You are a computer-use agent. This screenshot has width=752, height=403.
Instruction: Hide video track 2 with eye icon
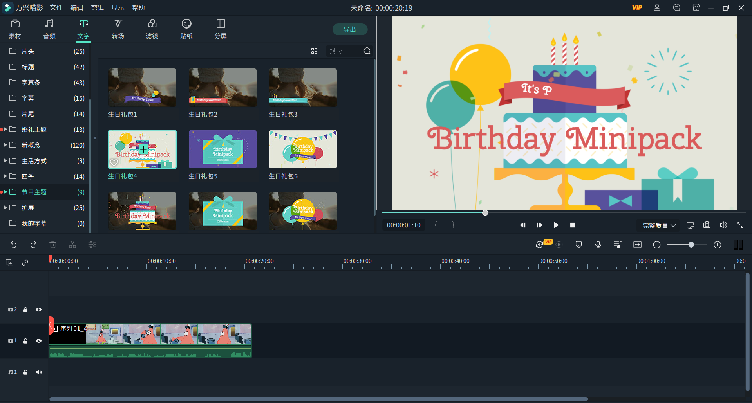(x=38, y=309)
